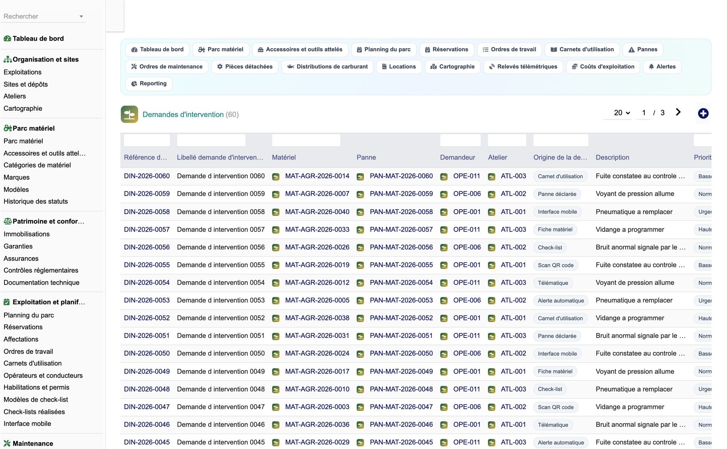Open the Cartographie top tab

pos(452,66)
